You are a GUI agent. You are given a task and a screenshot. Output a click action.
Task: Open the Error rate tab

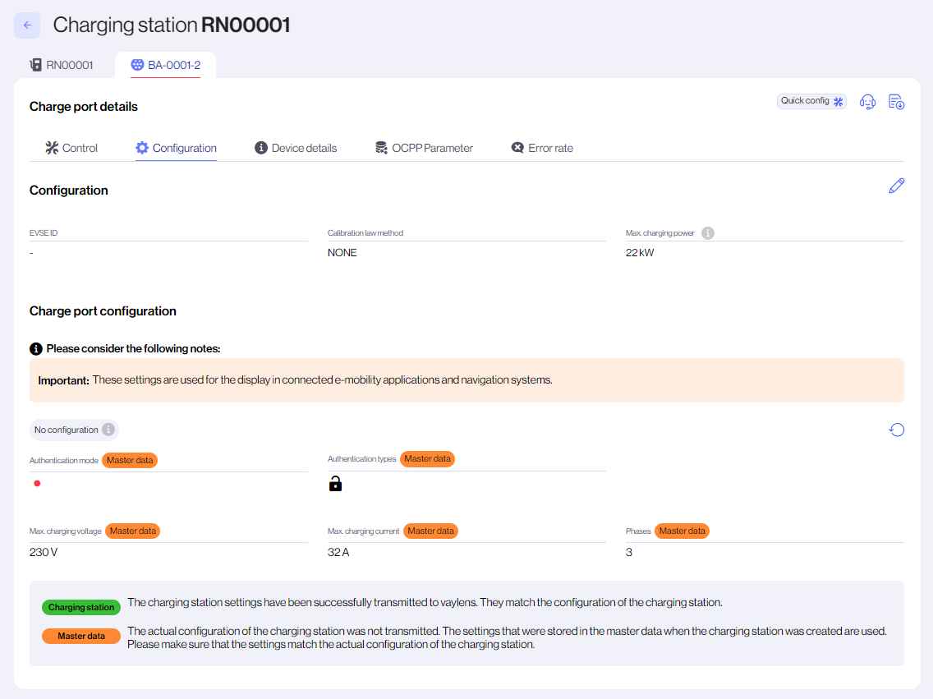(x=542, y=148)
